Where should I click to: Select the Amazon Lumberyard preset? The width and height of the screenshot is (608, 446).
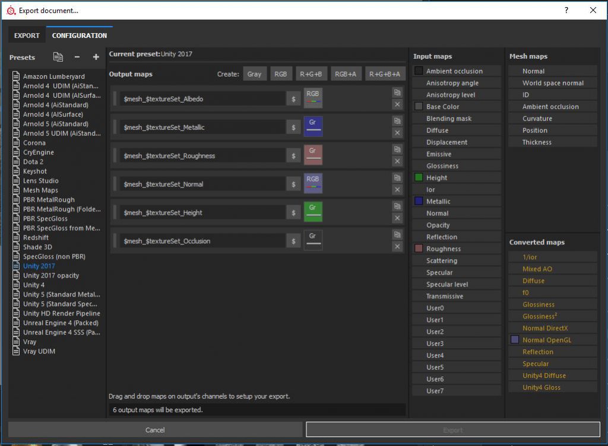[x=54, y=77]
